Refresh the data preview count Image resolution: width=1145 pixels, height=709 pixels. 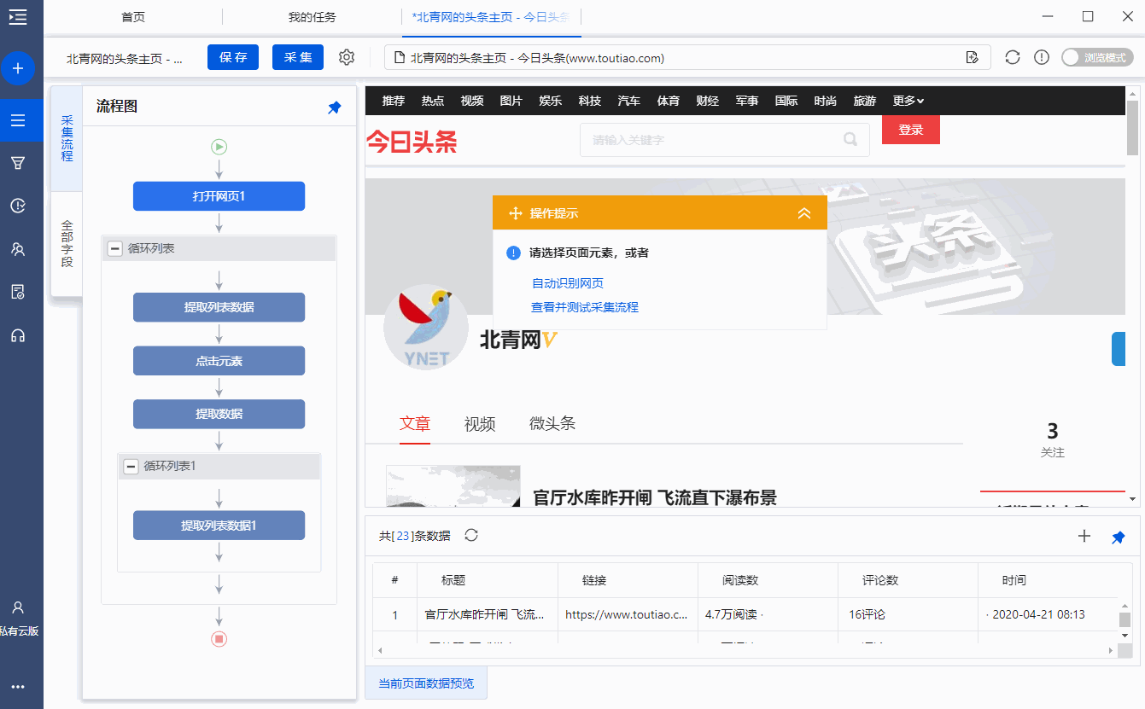(x=471, y=535)
